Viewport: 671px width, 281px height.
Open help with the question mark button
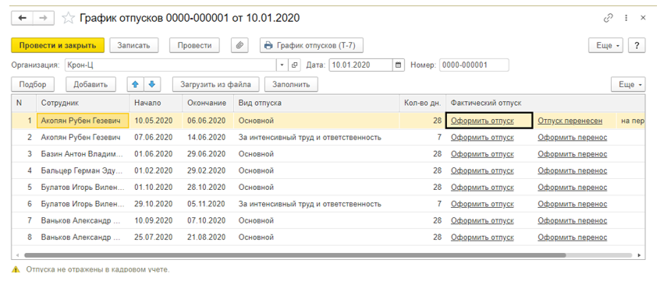637,45
